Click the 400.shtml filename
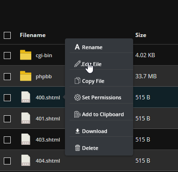 [48, 97]
